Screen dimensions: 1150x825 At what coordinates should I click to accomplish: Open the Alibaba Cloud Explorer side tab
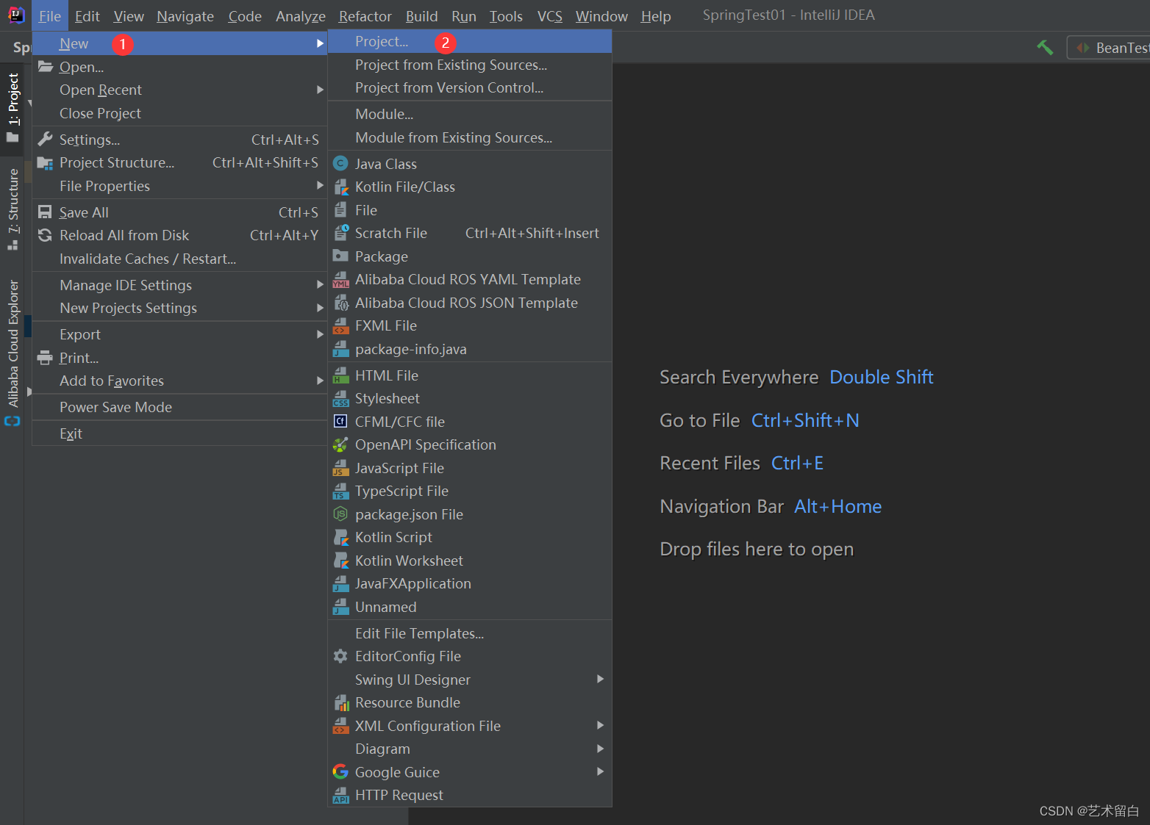pos(12,351)
